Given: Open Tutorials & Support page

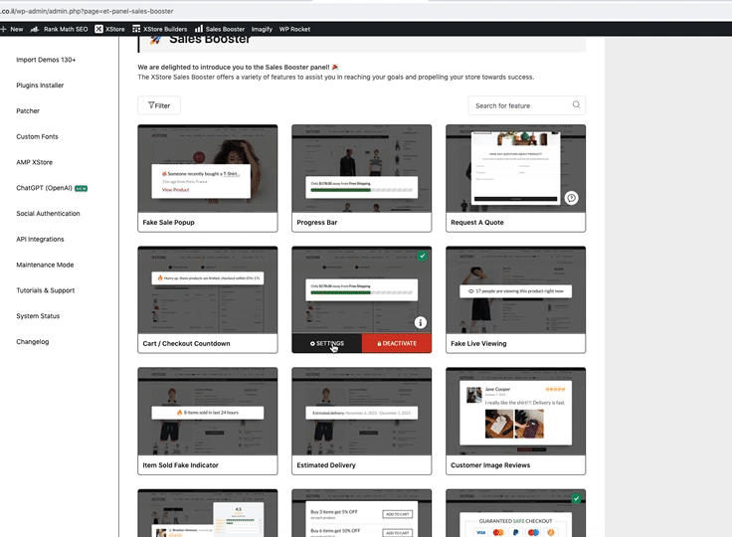Looking at the screenshot, I should point(46,290).
